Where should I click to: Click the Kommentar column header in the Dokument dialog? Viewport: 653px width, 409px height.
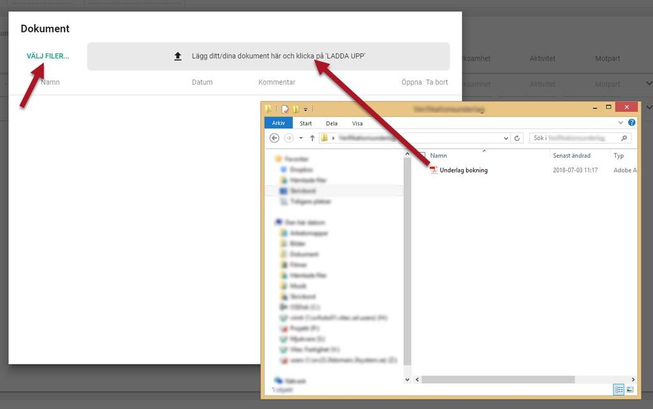277,82
